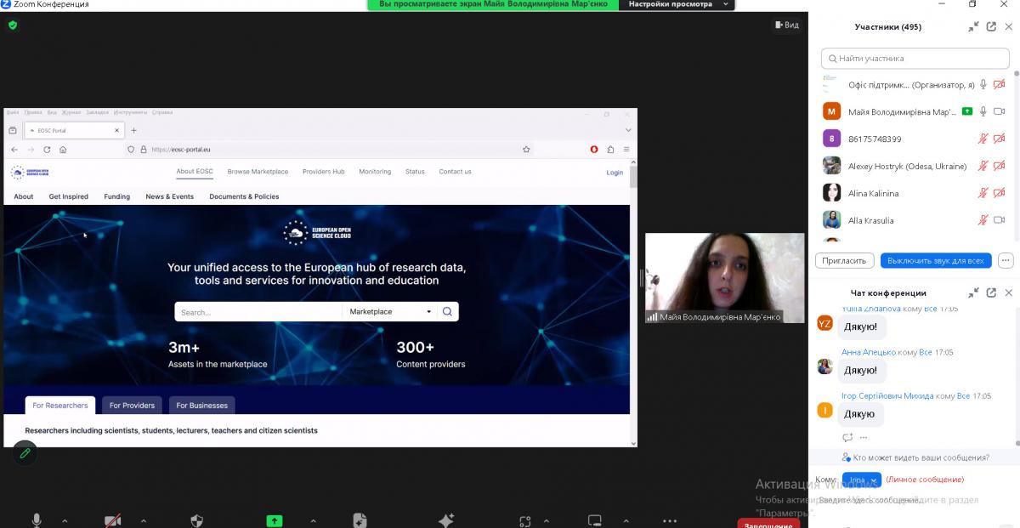Image resolution: width=1020 pixels, height=528 pixels.
Task: Click the green Share Screen icon
Action: point(274,520)
